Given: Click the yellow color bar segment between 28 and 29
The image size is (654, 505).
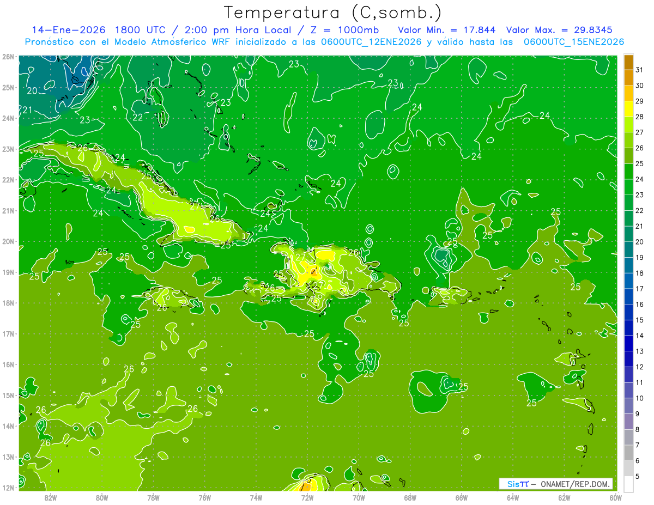Looking at the screenshot, I should (x=628, y=109).
